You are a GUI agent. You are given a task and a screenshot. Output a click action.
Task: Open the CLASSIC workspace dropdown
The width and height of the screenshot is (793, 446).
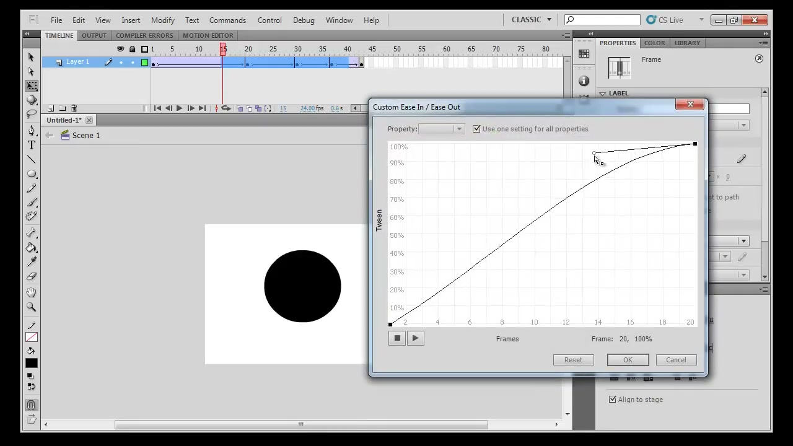click(x=531, y=20)
